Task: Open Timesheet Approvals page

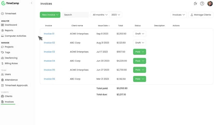Action: [x=16, y=85]
